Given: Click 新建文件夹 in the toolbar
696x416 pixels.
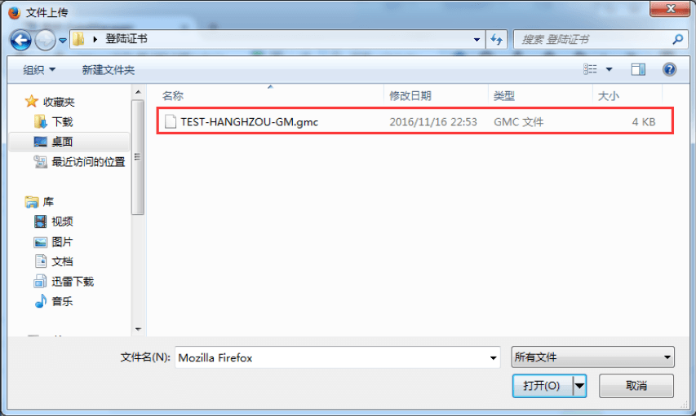Looking at the screenshot, I should (108, 70).
